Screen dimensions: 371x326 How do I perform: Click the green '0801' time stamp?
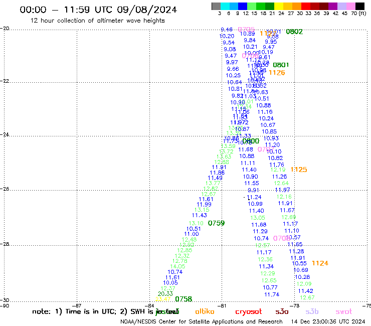[281, 65]
